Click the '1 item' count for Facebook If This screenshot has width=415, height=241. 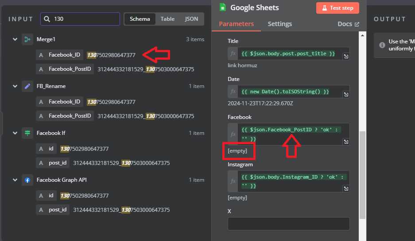[196, 133]
